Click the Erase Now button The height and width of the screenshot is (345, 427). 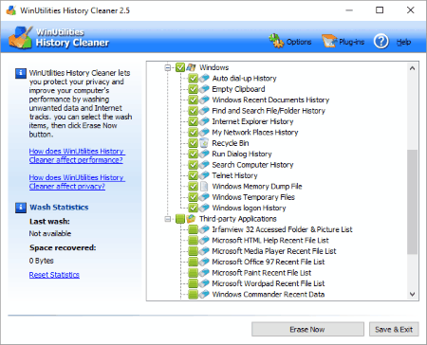307,329
